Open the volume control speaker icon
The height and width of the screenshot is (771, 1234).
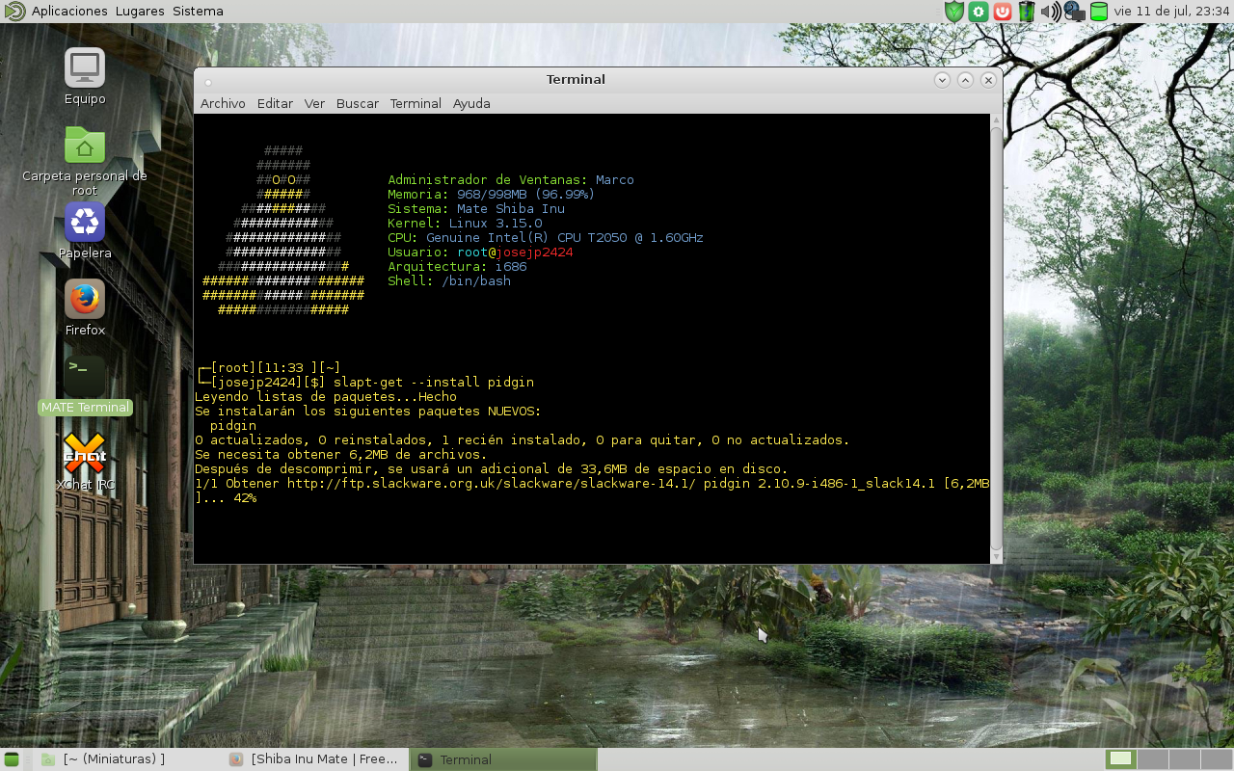point(1051,12)
